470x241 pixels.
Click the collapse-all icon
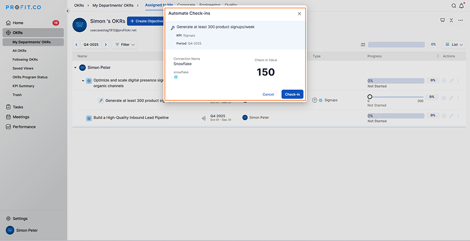pyautogui.click(x=451, y=20)
